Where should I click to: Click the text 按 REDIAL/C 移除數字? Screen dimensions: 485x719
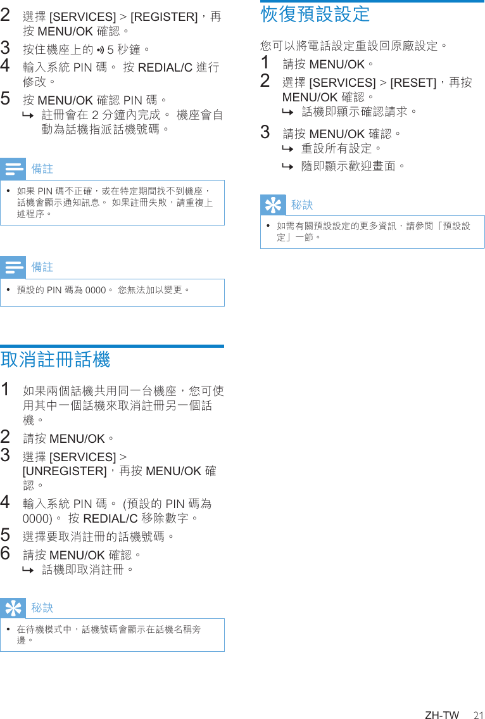click(134, 519)
